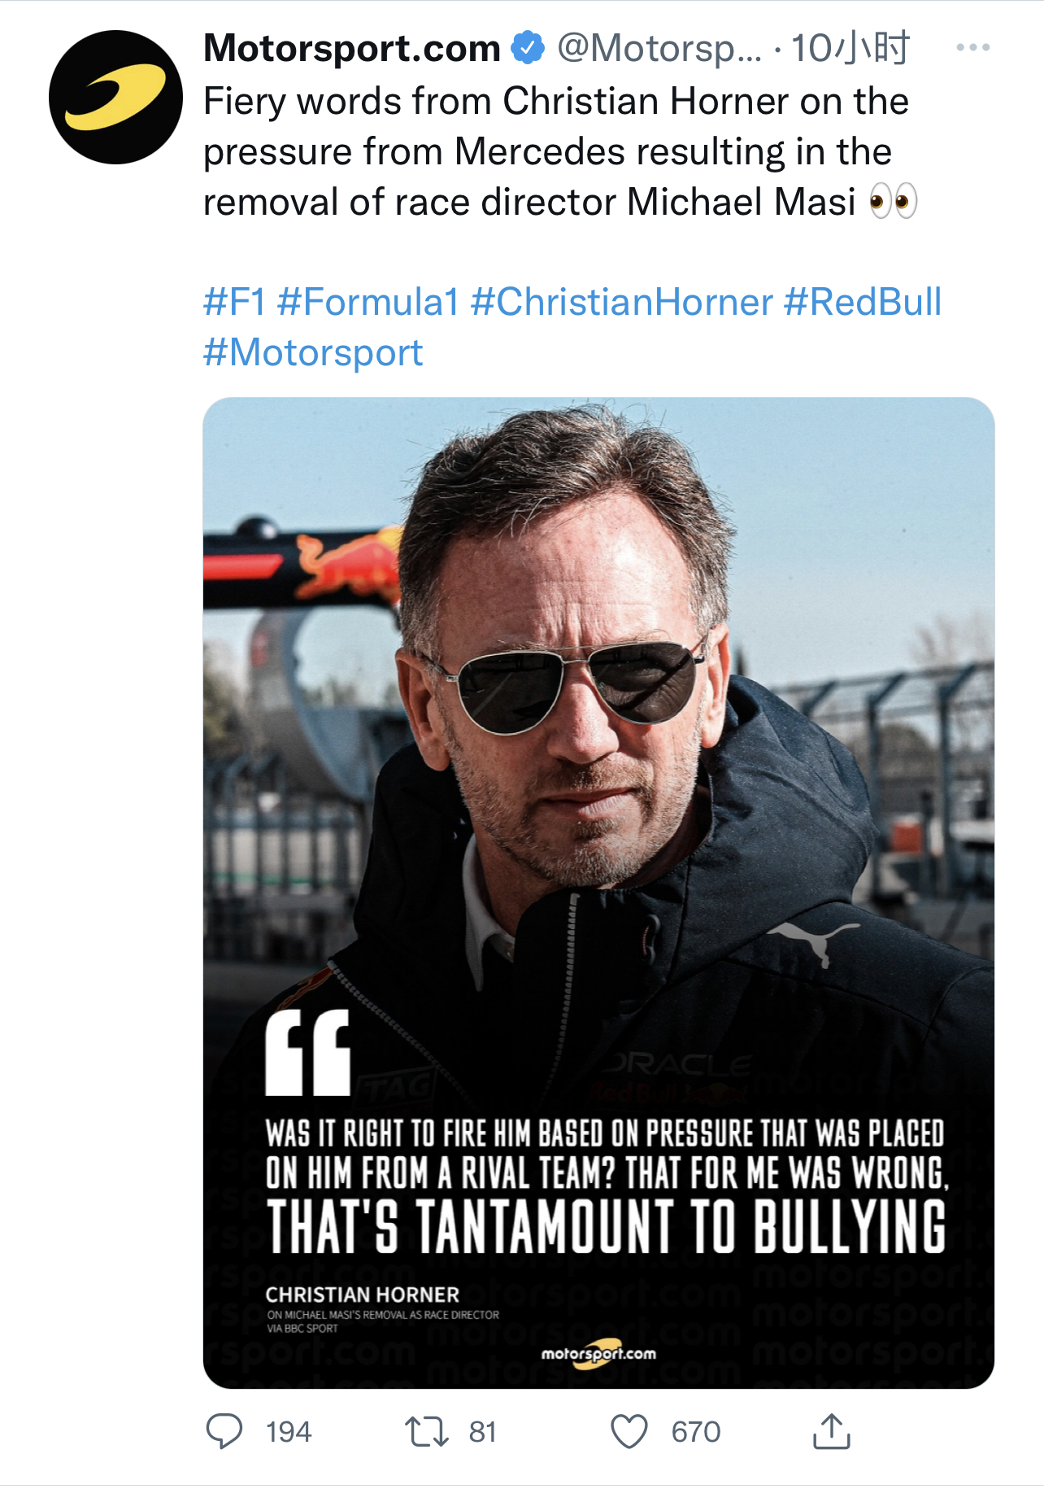Open the #Formula1 hashtag
The height and width of the screenshot is (1493, 1044).
point(368,302)
